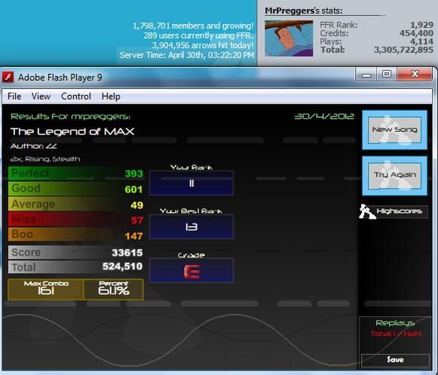Minimize the Flash Player window
The height and width of the screenshot is (375, 438).
366,75
